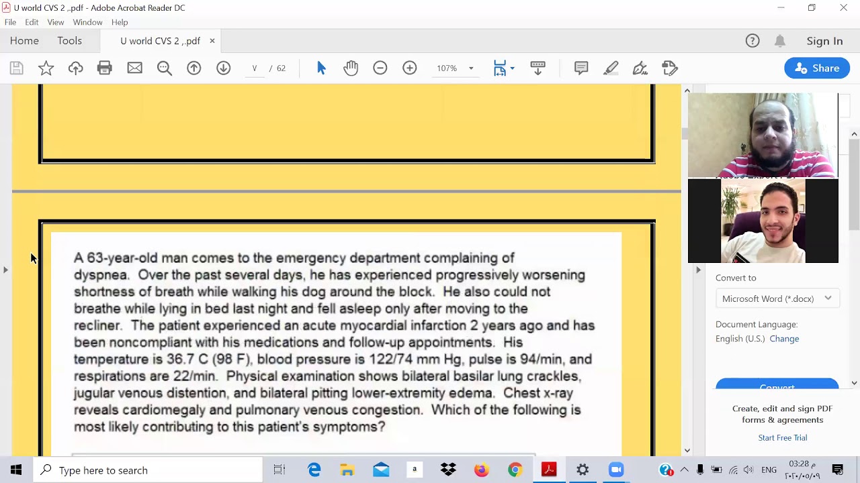Send file by email envelope icon
The width and height of the screenshot is (860, 483).
click(x=134, y=68)
